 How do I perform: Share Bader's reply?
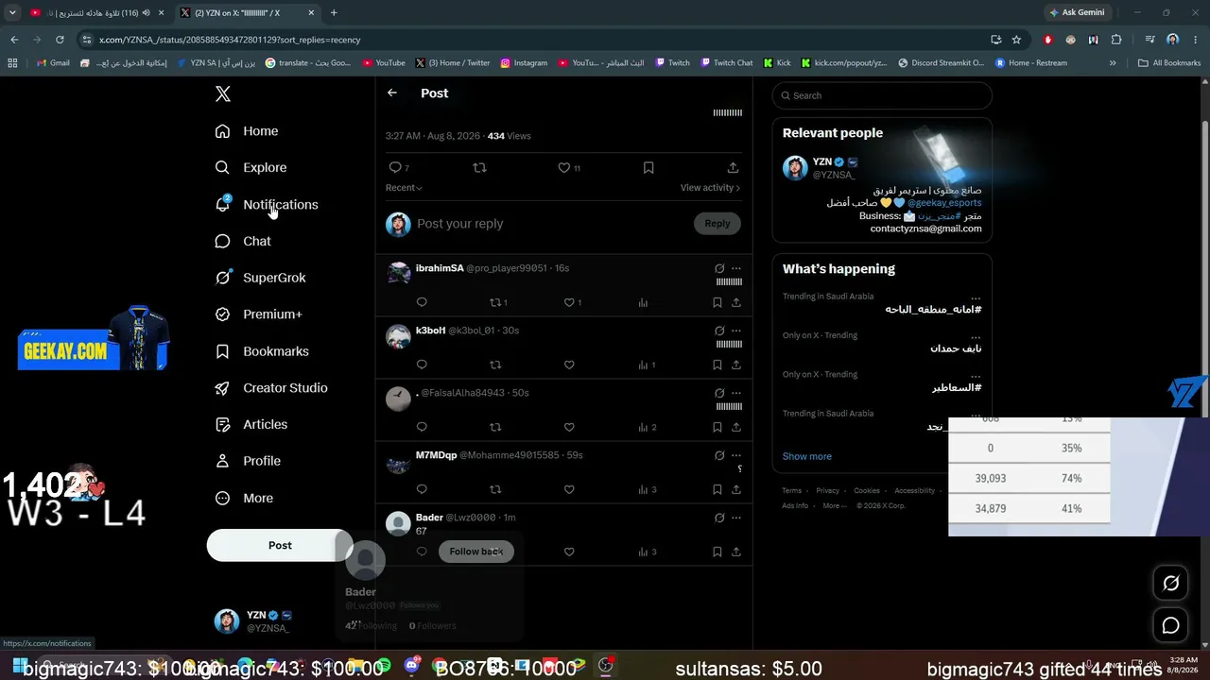pos(736,552)
